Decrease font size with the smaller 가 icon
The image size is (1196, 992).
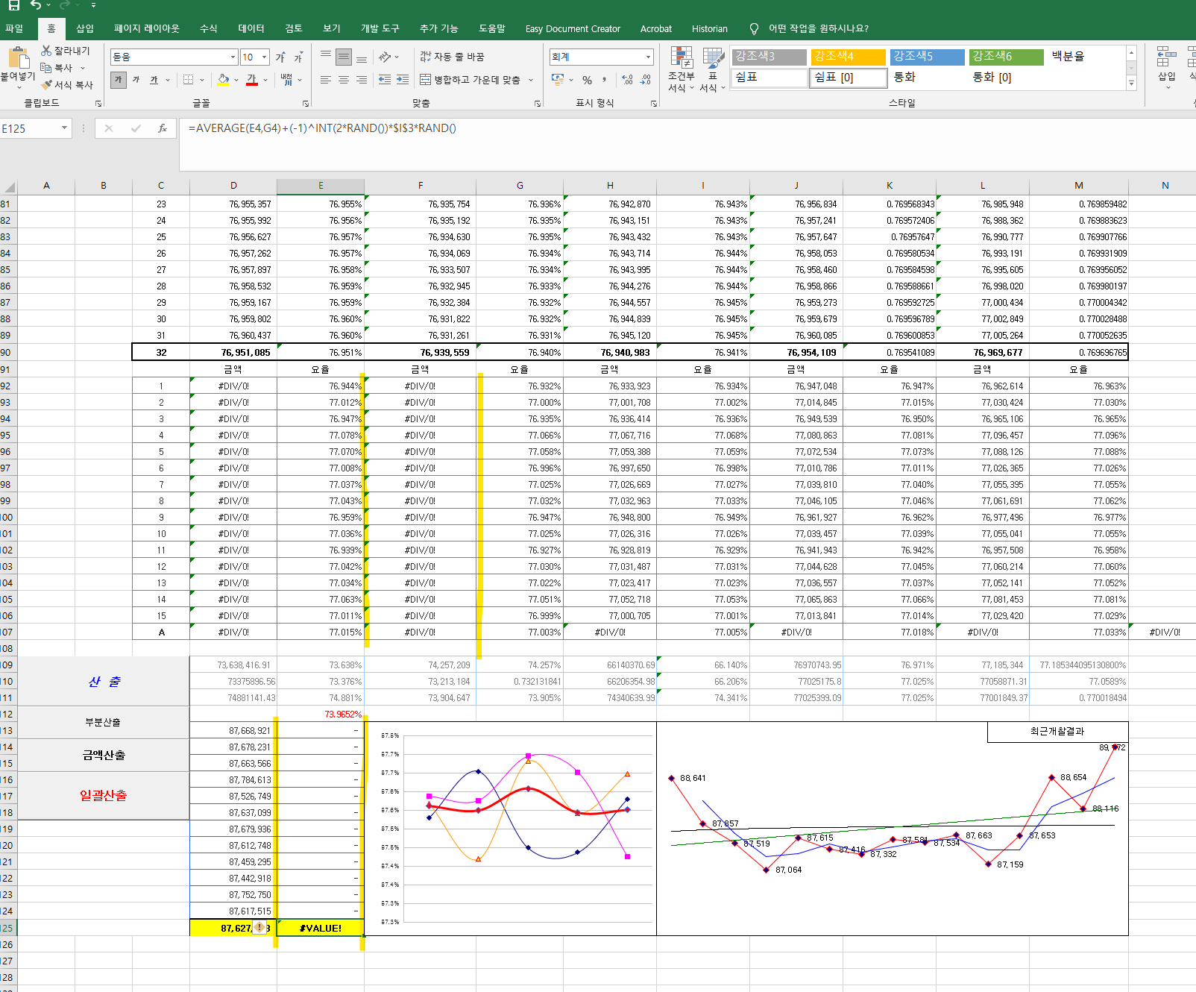click(298, 57)
